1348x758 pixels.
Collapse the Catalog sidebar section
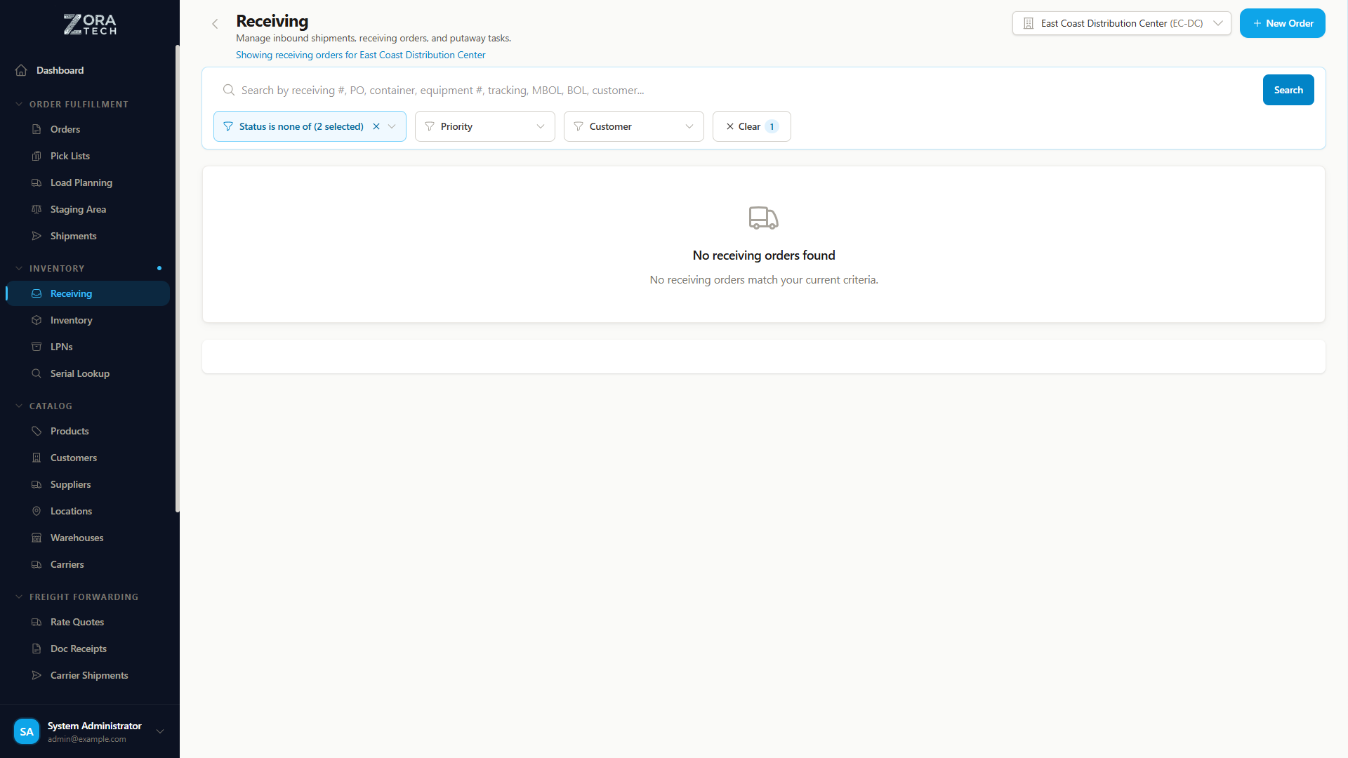click(x=19, y=406)
